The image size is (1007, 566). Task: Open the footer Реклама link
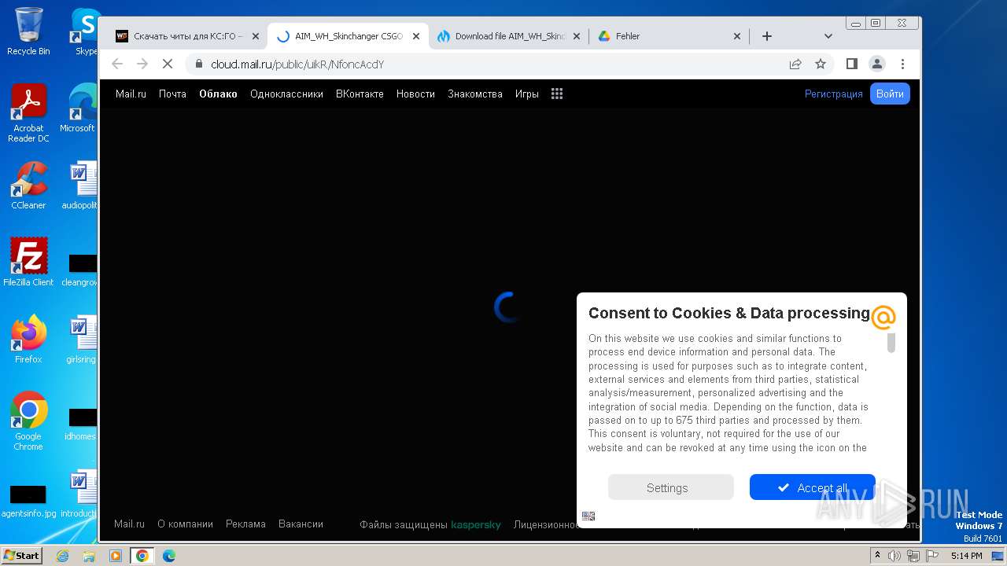point(245,524)
